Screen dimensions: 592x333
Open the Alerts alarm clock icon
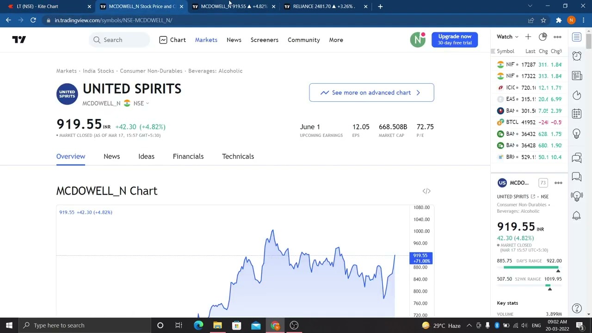[x=577, y=56]
